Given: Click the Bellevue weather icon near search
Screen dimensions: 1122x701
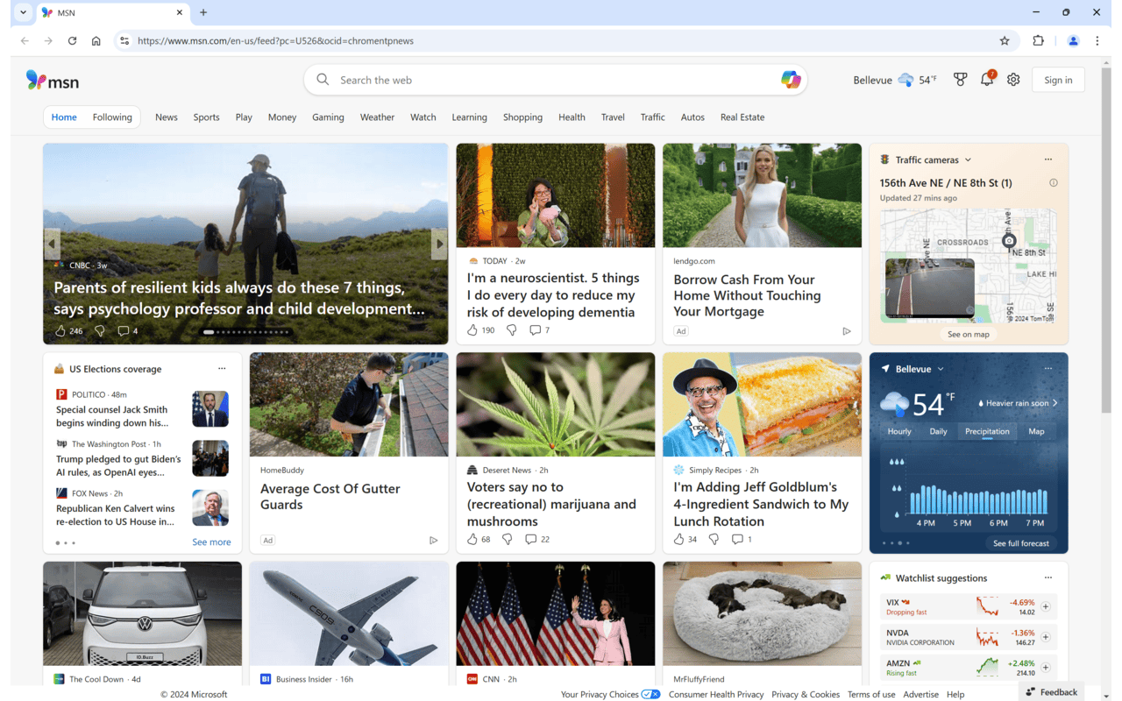Looking at the screenshot, I should [x=904, y=79].
